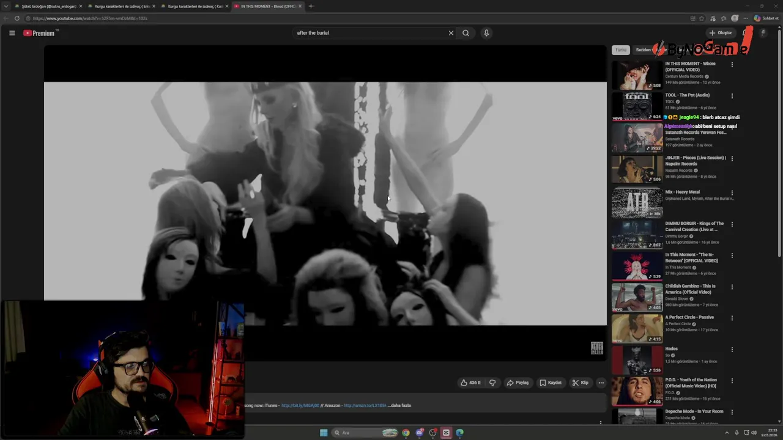The height and width of the screenshot is (440, 783).
Task: Open options menu for TOOL - The Pot
Action: (732, 95)
